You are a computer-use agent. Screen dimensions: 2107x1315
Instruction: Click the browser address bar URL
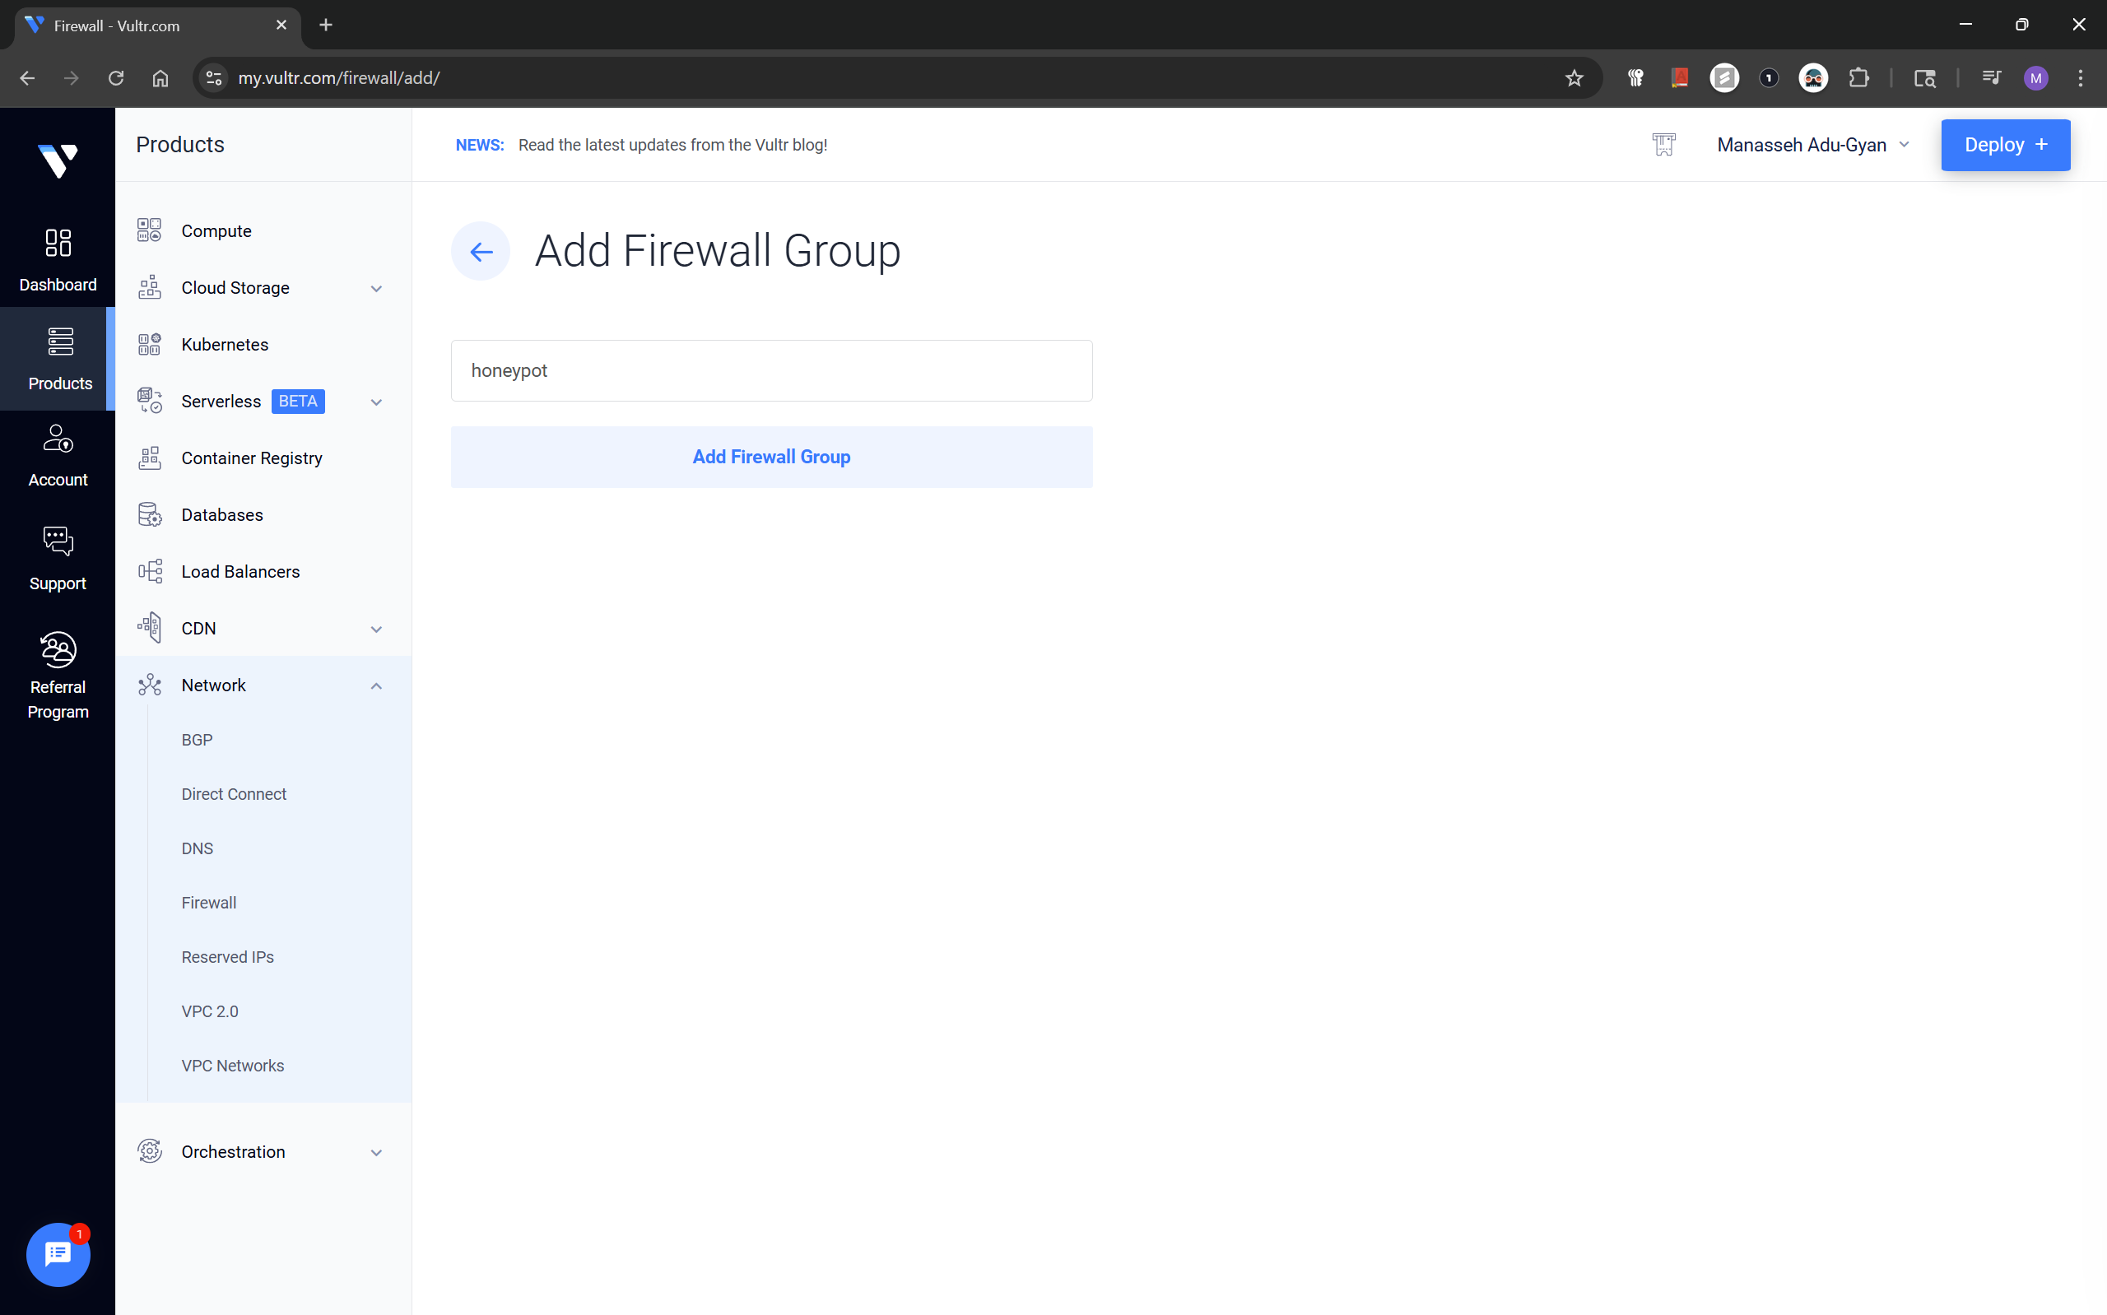(x=338, y=78)
